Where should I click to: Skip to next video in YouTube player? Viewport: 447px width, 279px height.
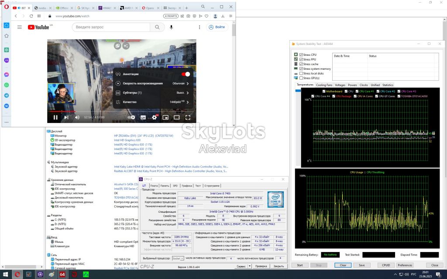click(x=66, y=117)
